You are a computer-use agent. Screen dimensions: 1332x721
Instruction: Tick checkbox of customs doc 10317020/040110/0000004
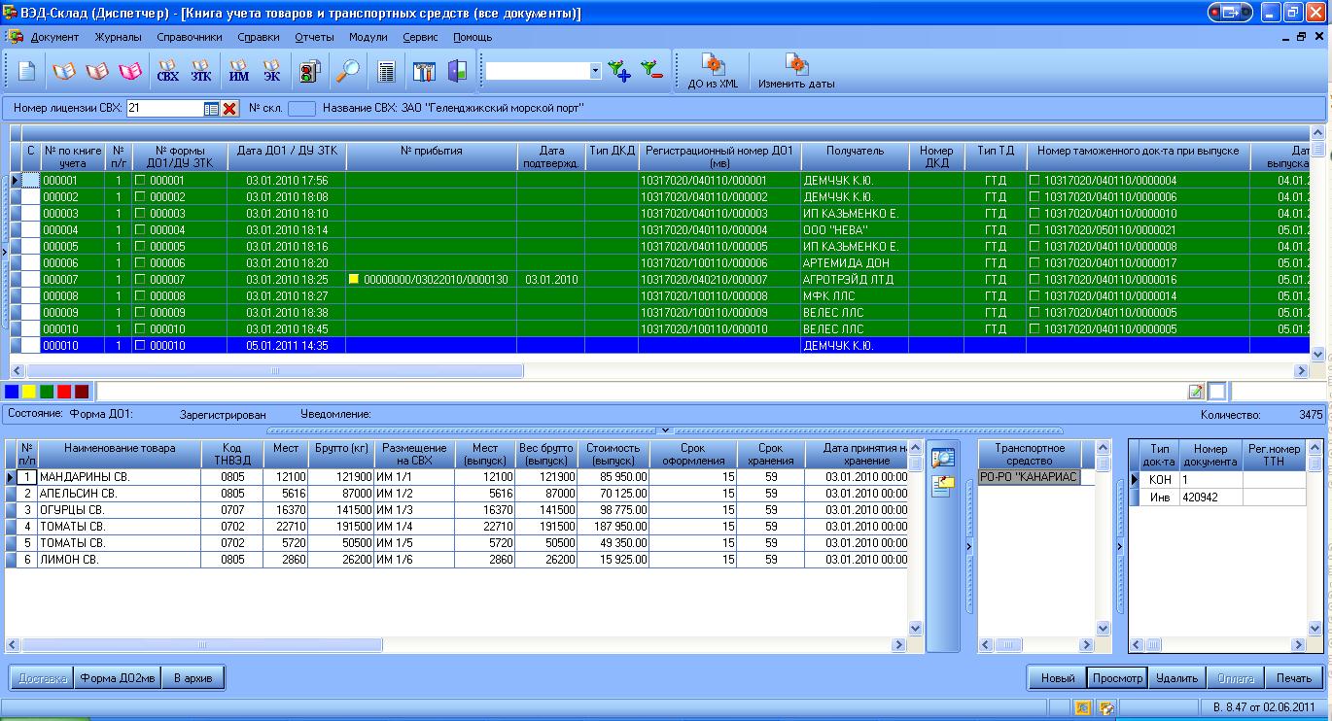pos(1034,181)
